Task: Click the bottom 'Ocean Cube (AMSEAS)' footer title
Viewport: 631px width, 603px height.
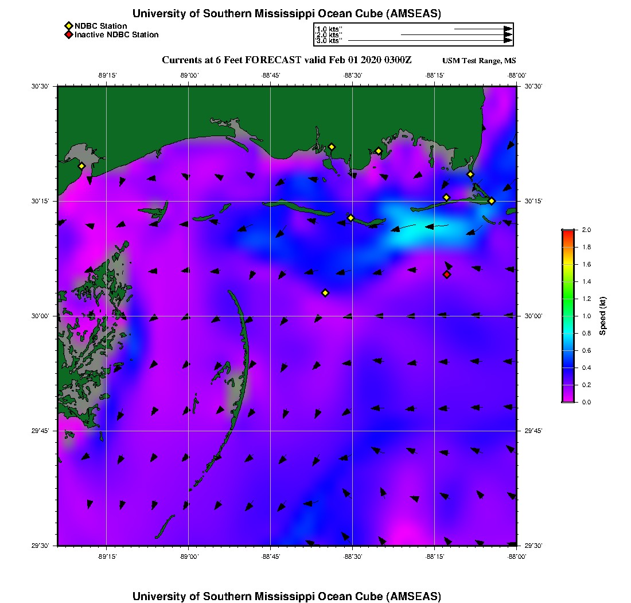Action: point(287,596)
